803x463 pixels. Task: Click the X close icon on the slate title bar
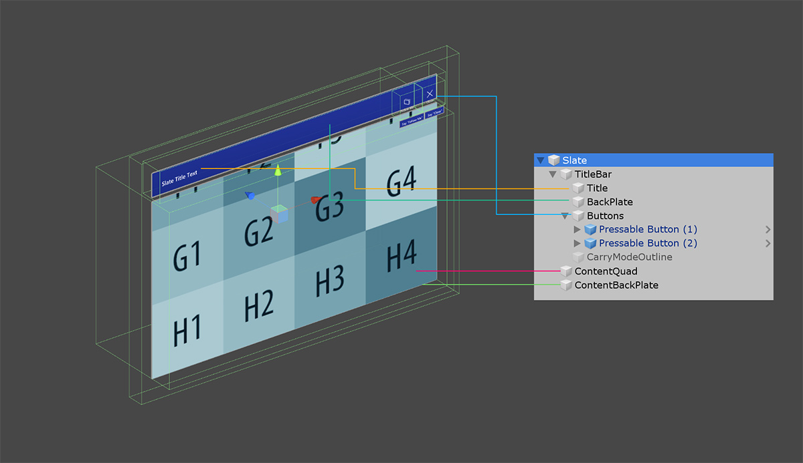pyautogui.click(x=430, y=94)
